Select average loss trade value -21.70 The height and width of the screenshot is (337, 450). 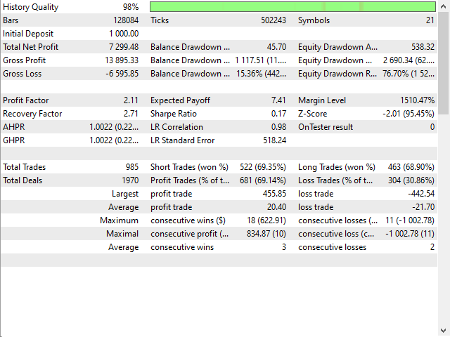pyautogui.click(x=423, y=207)
